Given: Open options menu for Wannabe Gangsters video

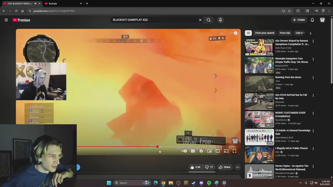Looking at the screenshot, I should (313, 59).
